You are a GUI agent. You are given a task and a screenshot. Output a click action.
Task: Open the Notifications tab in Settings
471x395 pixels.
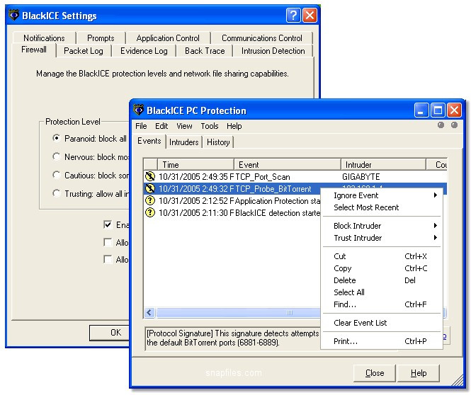coord(44,38)
